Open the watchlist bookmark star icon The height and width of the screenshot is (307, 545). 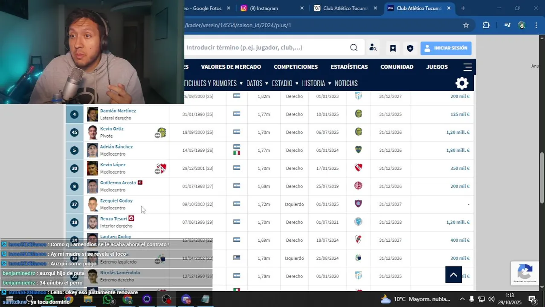(x=393, y=48)
